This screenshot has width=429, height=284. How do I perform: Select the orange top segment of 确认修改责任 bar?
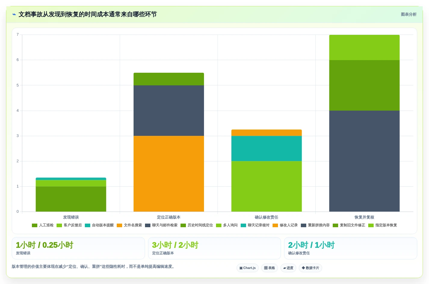click(x=267, y=133)
